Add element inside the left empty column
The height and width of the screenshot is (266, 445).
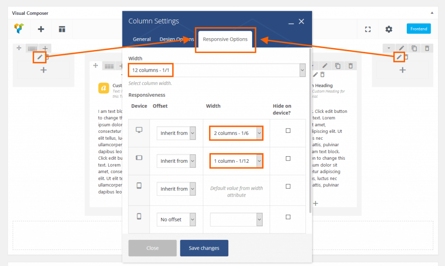click(43, 70)
